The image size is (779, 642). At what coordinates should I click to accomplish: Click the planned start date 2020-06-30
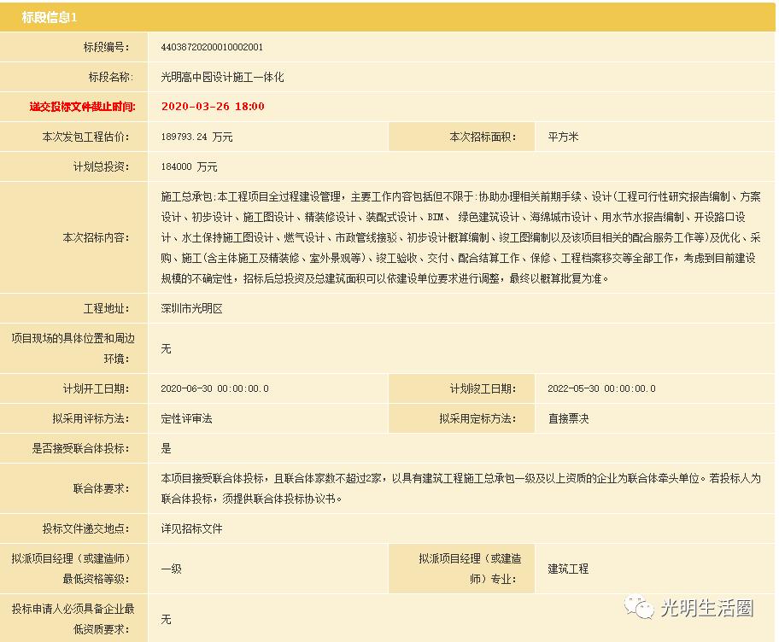click(x=220, y=388)
